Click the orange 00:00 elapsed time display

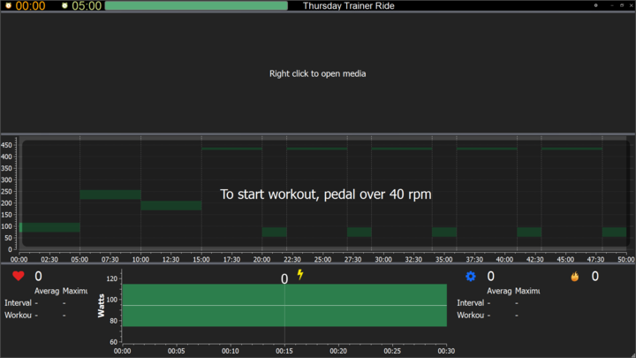tap(30, 5)
